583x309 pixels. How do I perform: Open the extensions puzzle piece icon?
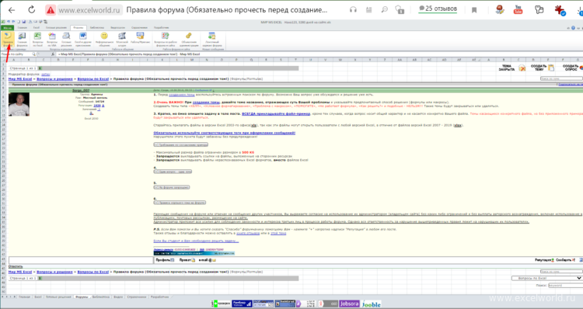click(539, 9)
